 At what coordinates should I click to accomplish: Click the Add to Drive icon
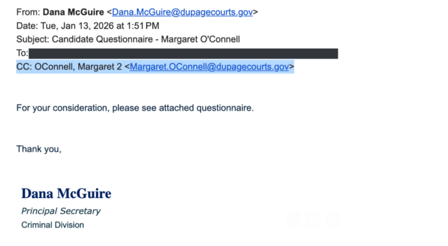pyautogui.click(x=313, y=220)
